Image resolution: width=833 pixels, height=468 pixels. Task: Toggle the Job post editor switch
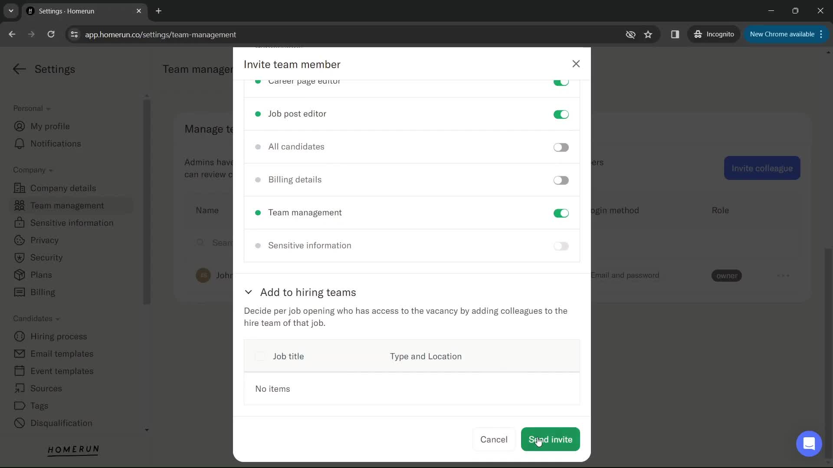click(x=561, y=114)
